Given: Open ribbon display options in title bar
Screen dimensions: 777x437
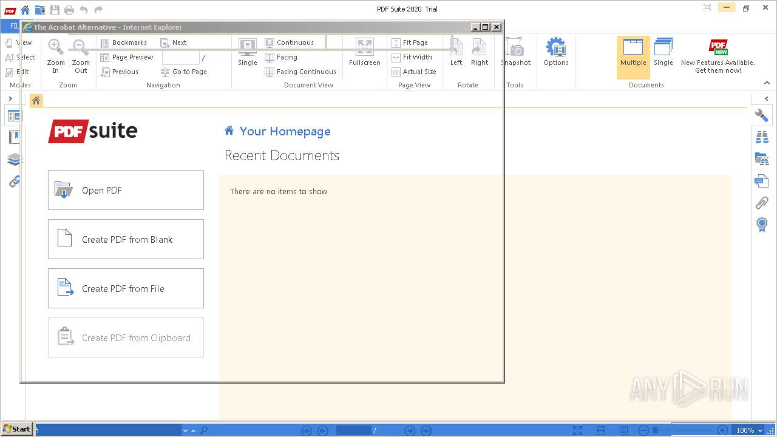Looking at the screenshot, I should [707, 8].
